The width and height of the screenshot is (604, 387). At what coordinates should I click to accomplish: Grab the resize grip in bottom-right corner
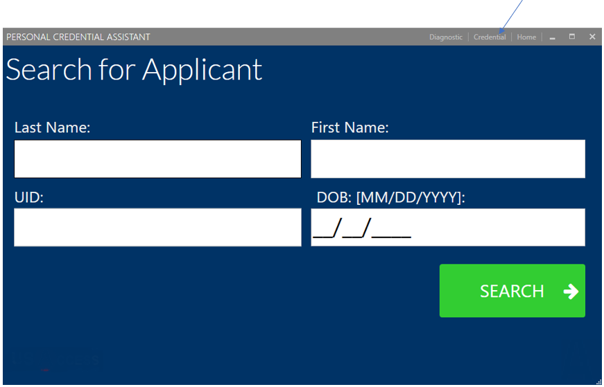(x=598, y=381)
